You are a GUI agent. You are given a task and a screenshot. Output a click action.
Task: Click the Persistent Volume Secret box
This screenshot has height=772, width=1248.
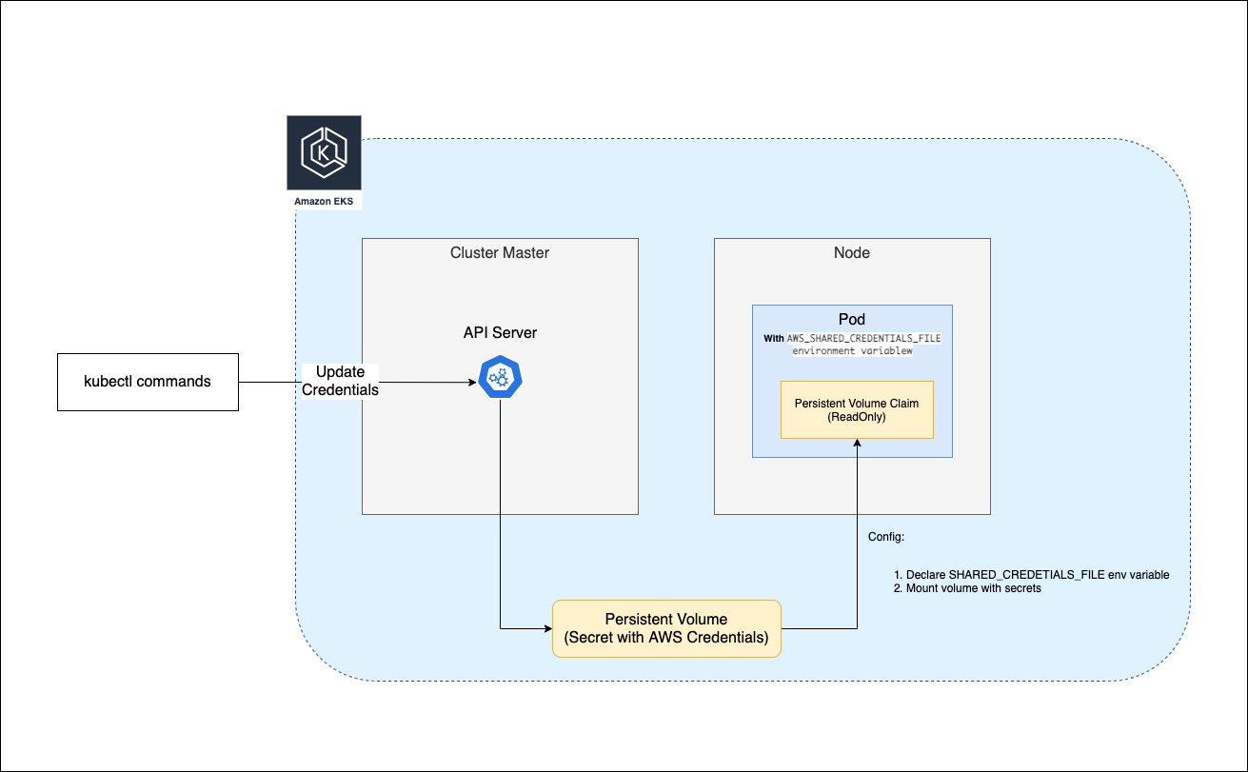click(665, 628)
